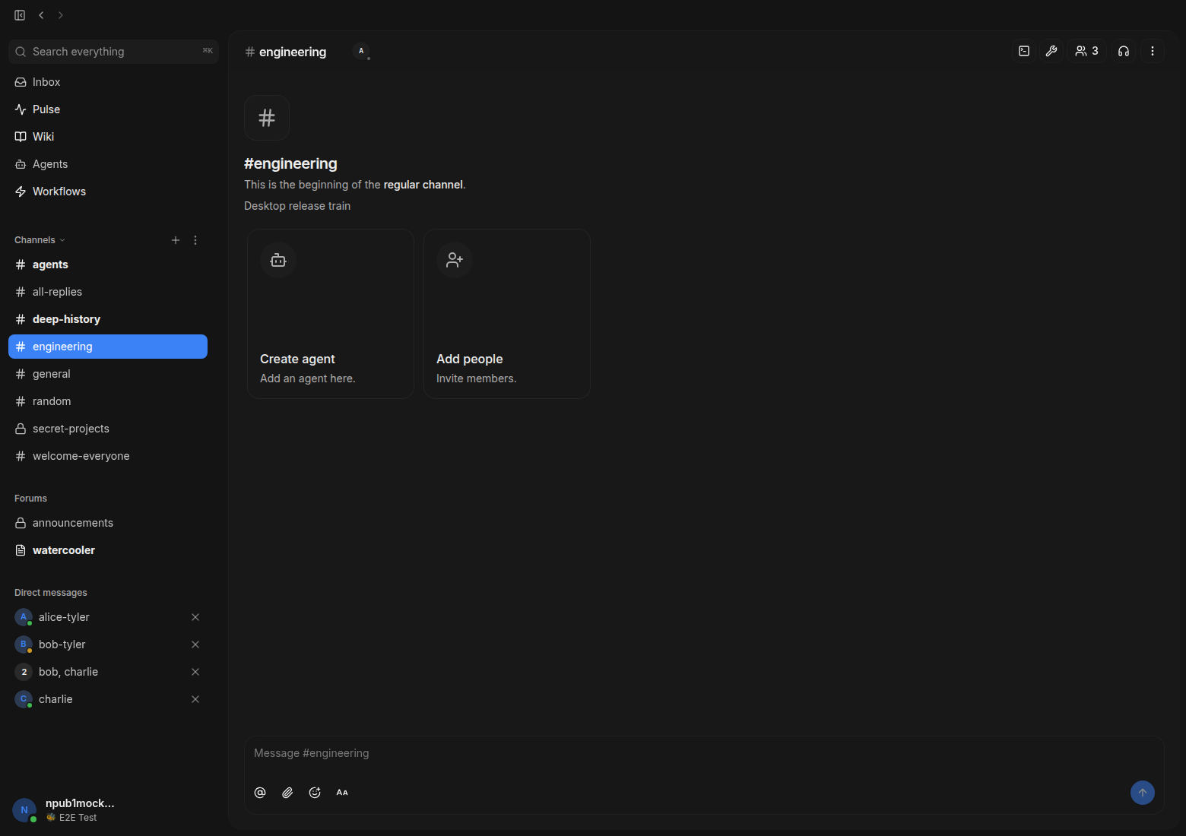Send the message with arrow button
The width and height of the screenshot is (1186, 836).
coord(1143,793)
